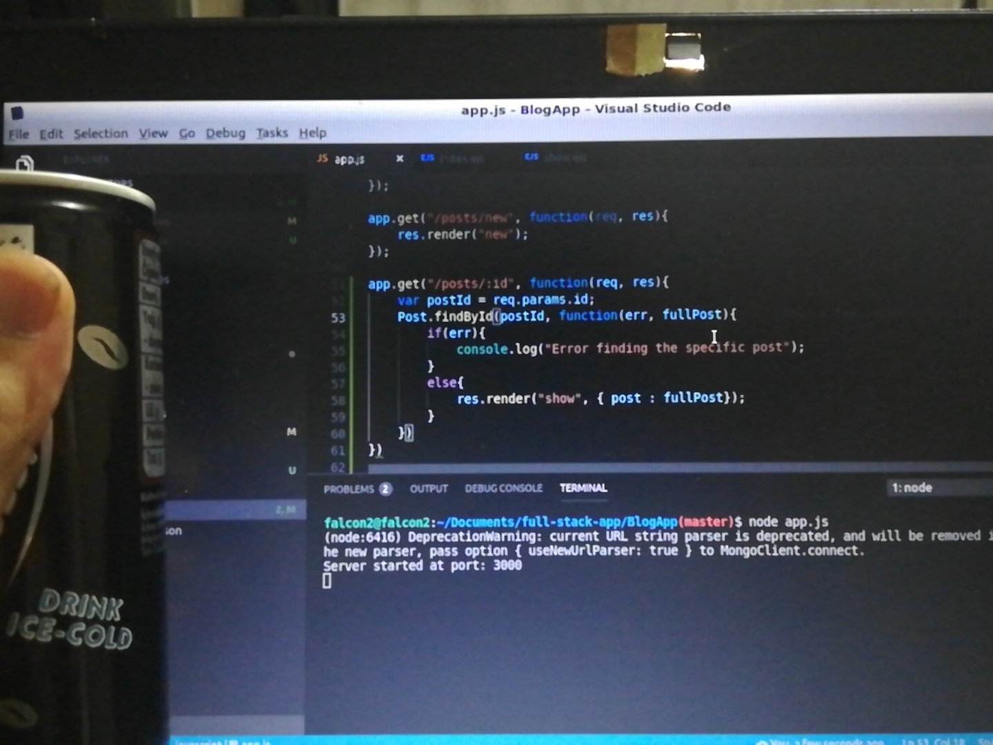993x745 pixels.
Task: Switch to the PROBLEMS panel tab
Action: click(349, 489)
